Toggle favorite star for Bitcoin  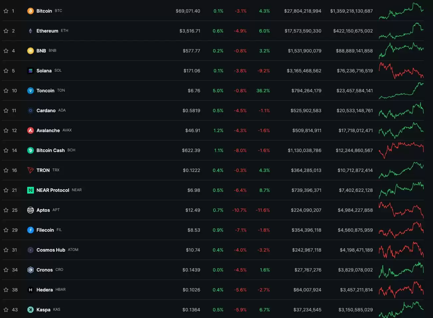coord(6,11)
